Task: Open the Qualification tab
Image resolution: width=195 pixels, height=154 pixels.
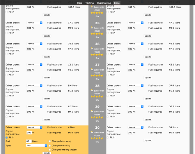Action: [x=104, y=3]
